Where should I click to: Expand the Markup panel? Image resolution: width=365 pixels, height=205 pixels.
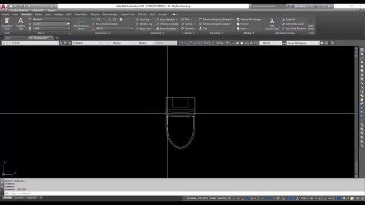click(249, 33)
